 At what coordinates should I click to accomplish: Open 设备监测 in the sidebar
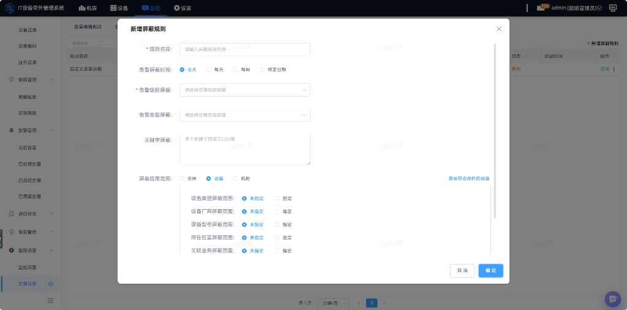click(27, 30)
